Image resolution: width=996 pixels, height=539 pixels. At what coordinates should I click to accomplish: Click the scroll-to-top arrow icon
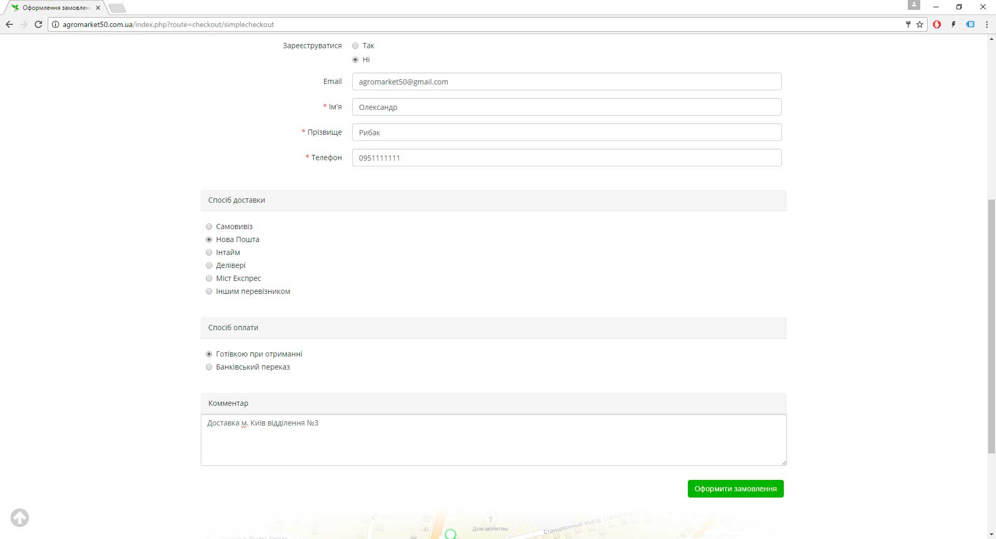coord(20,518)
